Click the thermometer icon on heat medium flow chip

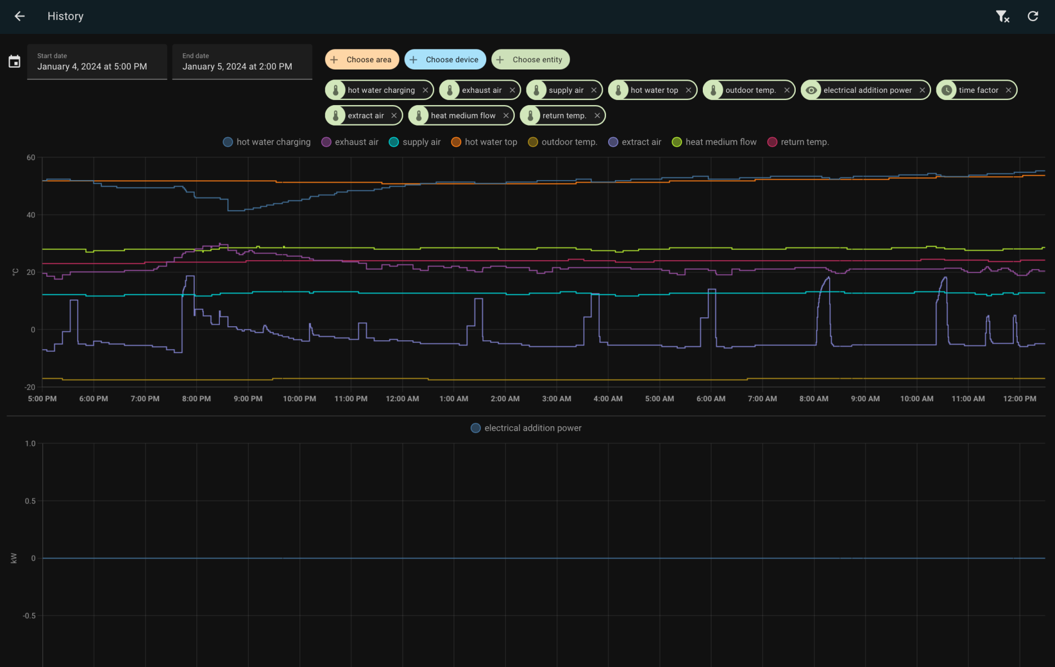click(418, 116)
